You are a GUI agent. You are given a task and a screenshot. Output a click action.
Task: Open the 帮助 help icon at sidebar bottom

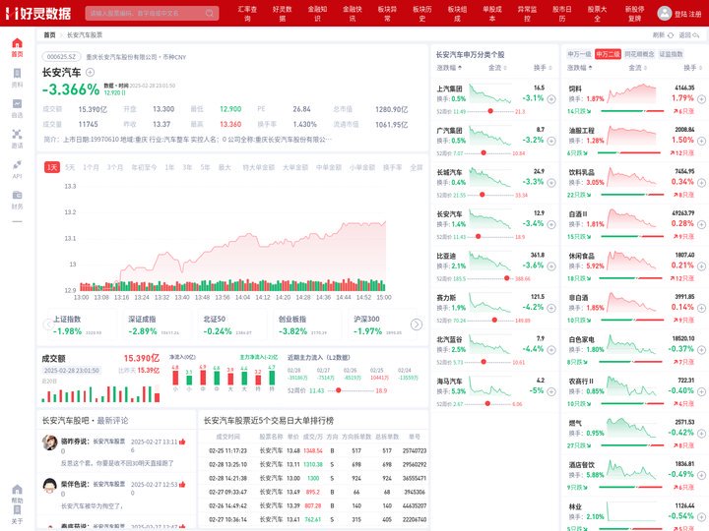17,490
